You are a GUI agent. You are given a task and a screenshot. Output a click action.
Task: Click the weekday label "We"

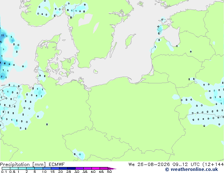131,165
